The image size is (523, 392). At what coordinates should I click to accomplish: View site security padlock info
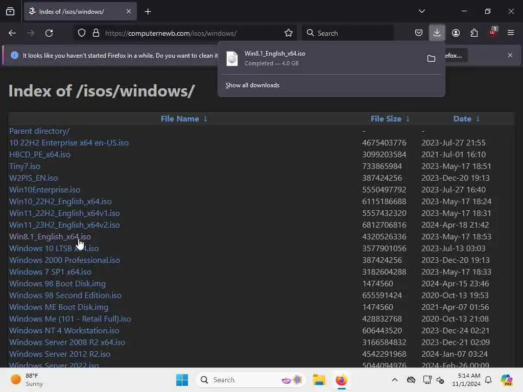pos(96,33)
